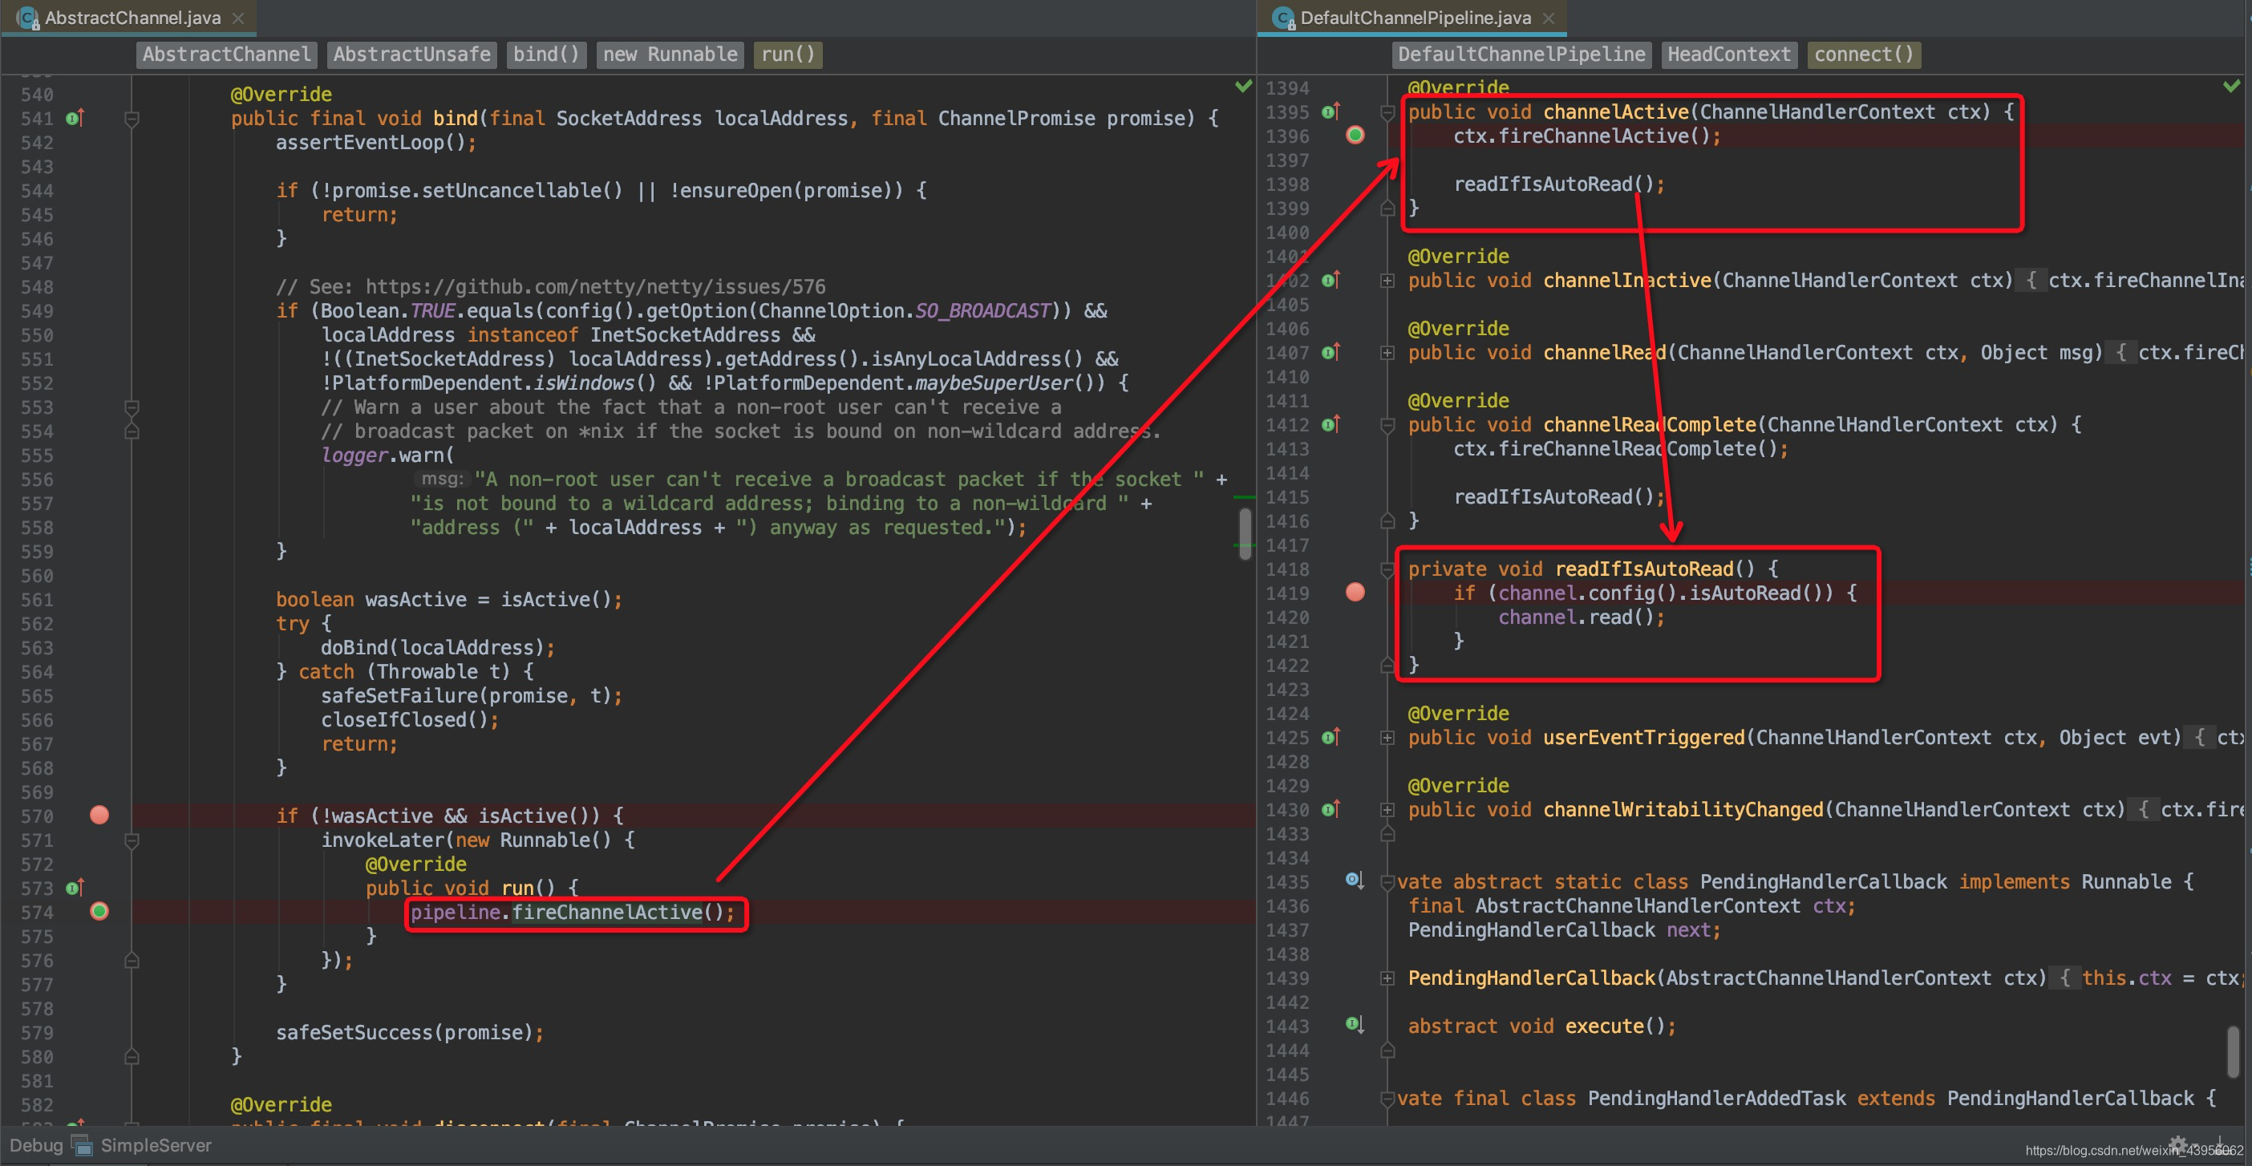
Task: Click the override gutter icon beside run() on line 573
Action: coord(75,888)
